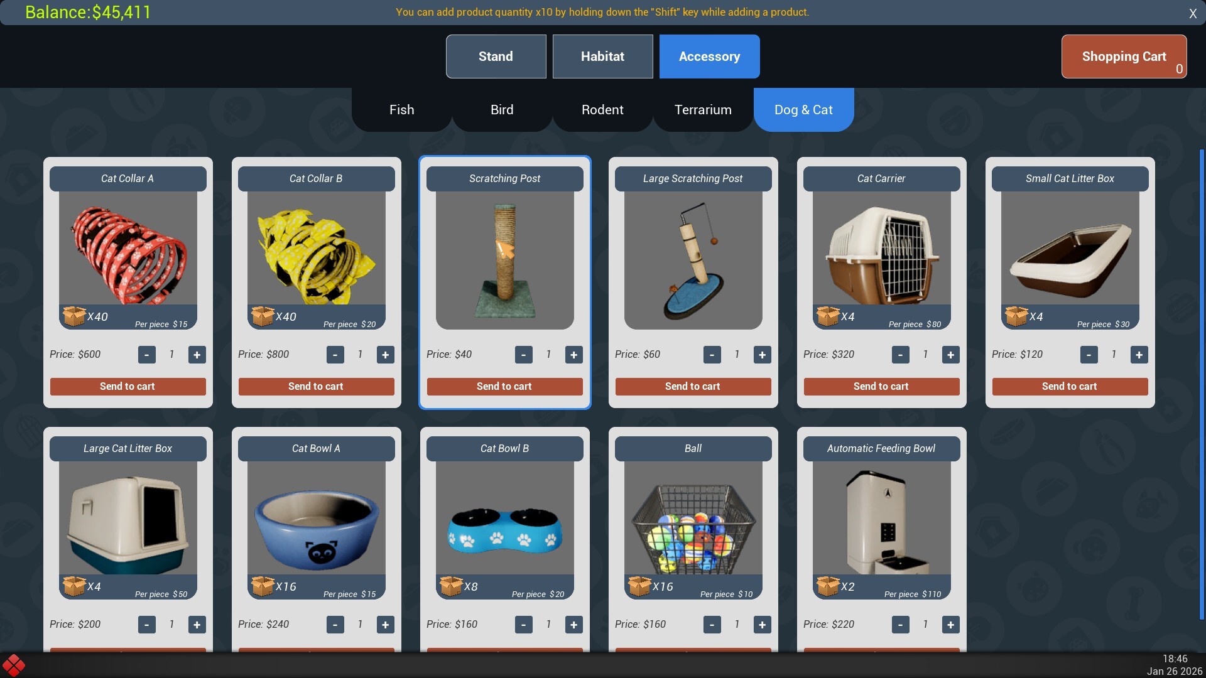Viewport: 1206px width, 678px height.
Task: Switch to the Habitat tab
Action: (x=602, y=56)
